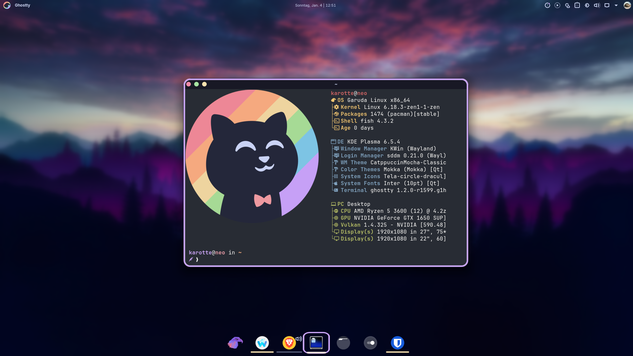Open the file manager folder icon in dock
The height and width of the screenshot is (356, 633).
pyautogui.click(x=343, y=343)
